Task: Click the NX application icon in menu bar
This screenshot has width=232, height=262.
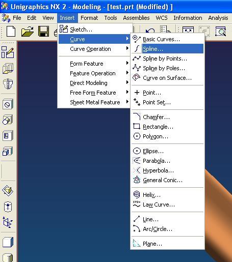Action: click(x=6, y=18)
